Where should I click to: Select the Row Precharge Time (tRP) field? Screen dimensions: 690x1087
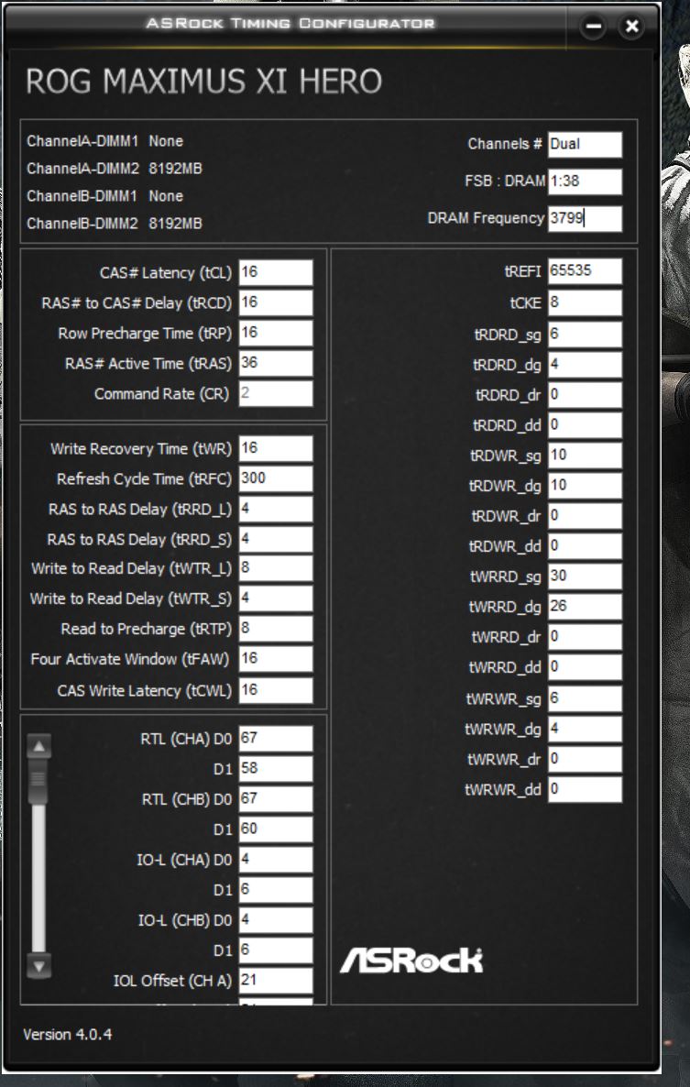click(276, 333)
